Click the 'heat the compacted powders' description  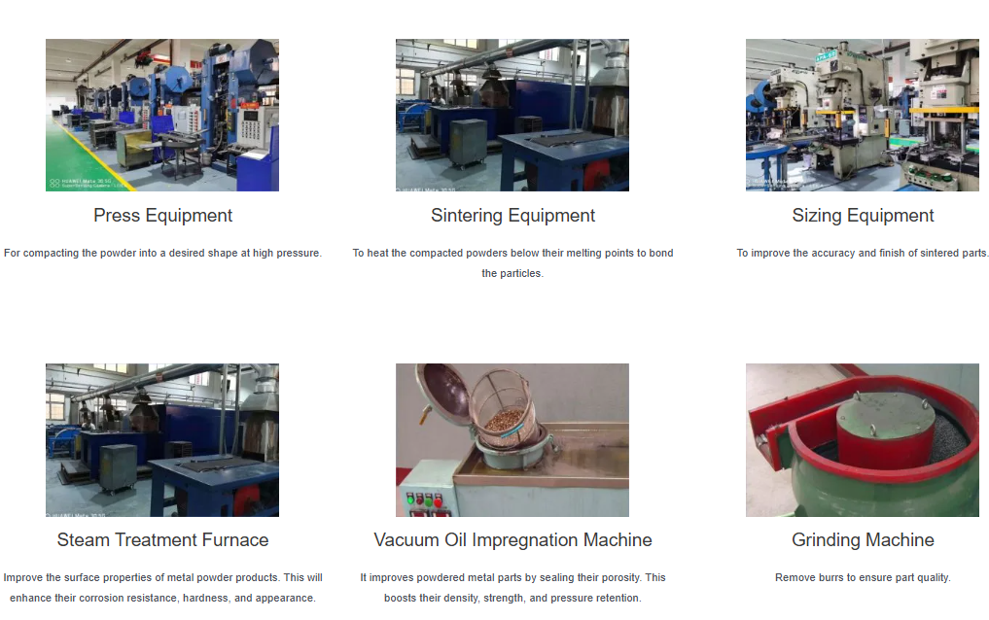pos(512,262)
